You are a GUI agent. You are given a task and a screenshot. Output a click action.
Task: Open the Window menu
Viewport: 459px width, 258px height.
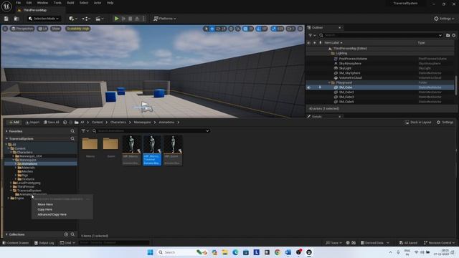(x=42, y=3)
